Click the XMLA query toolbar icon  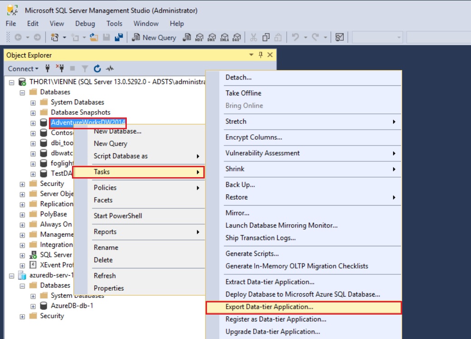tap(224, 38)
